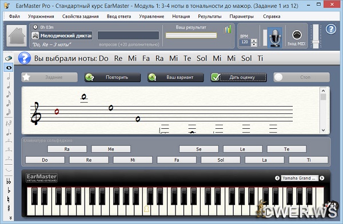Open the Управление menu

[x=151, y=17]
